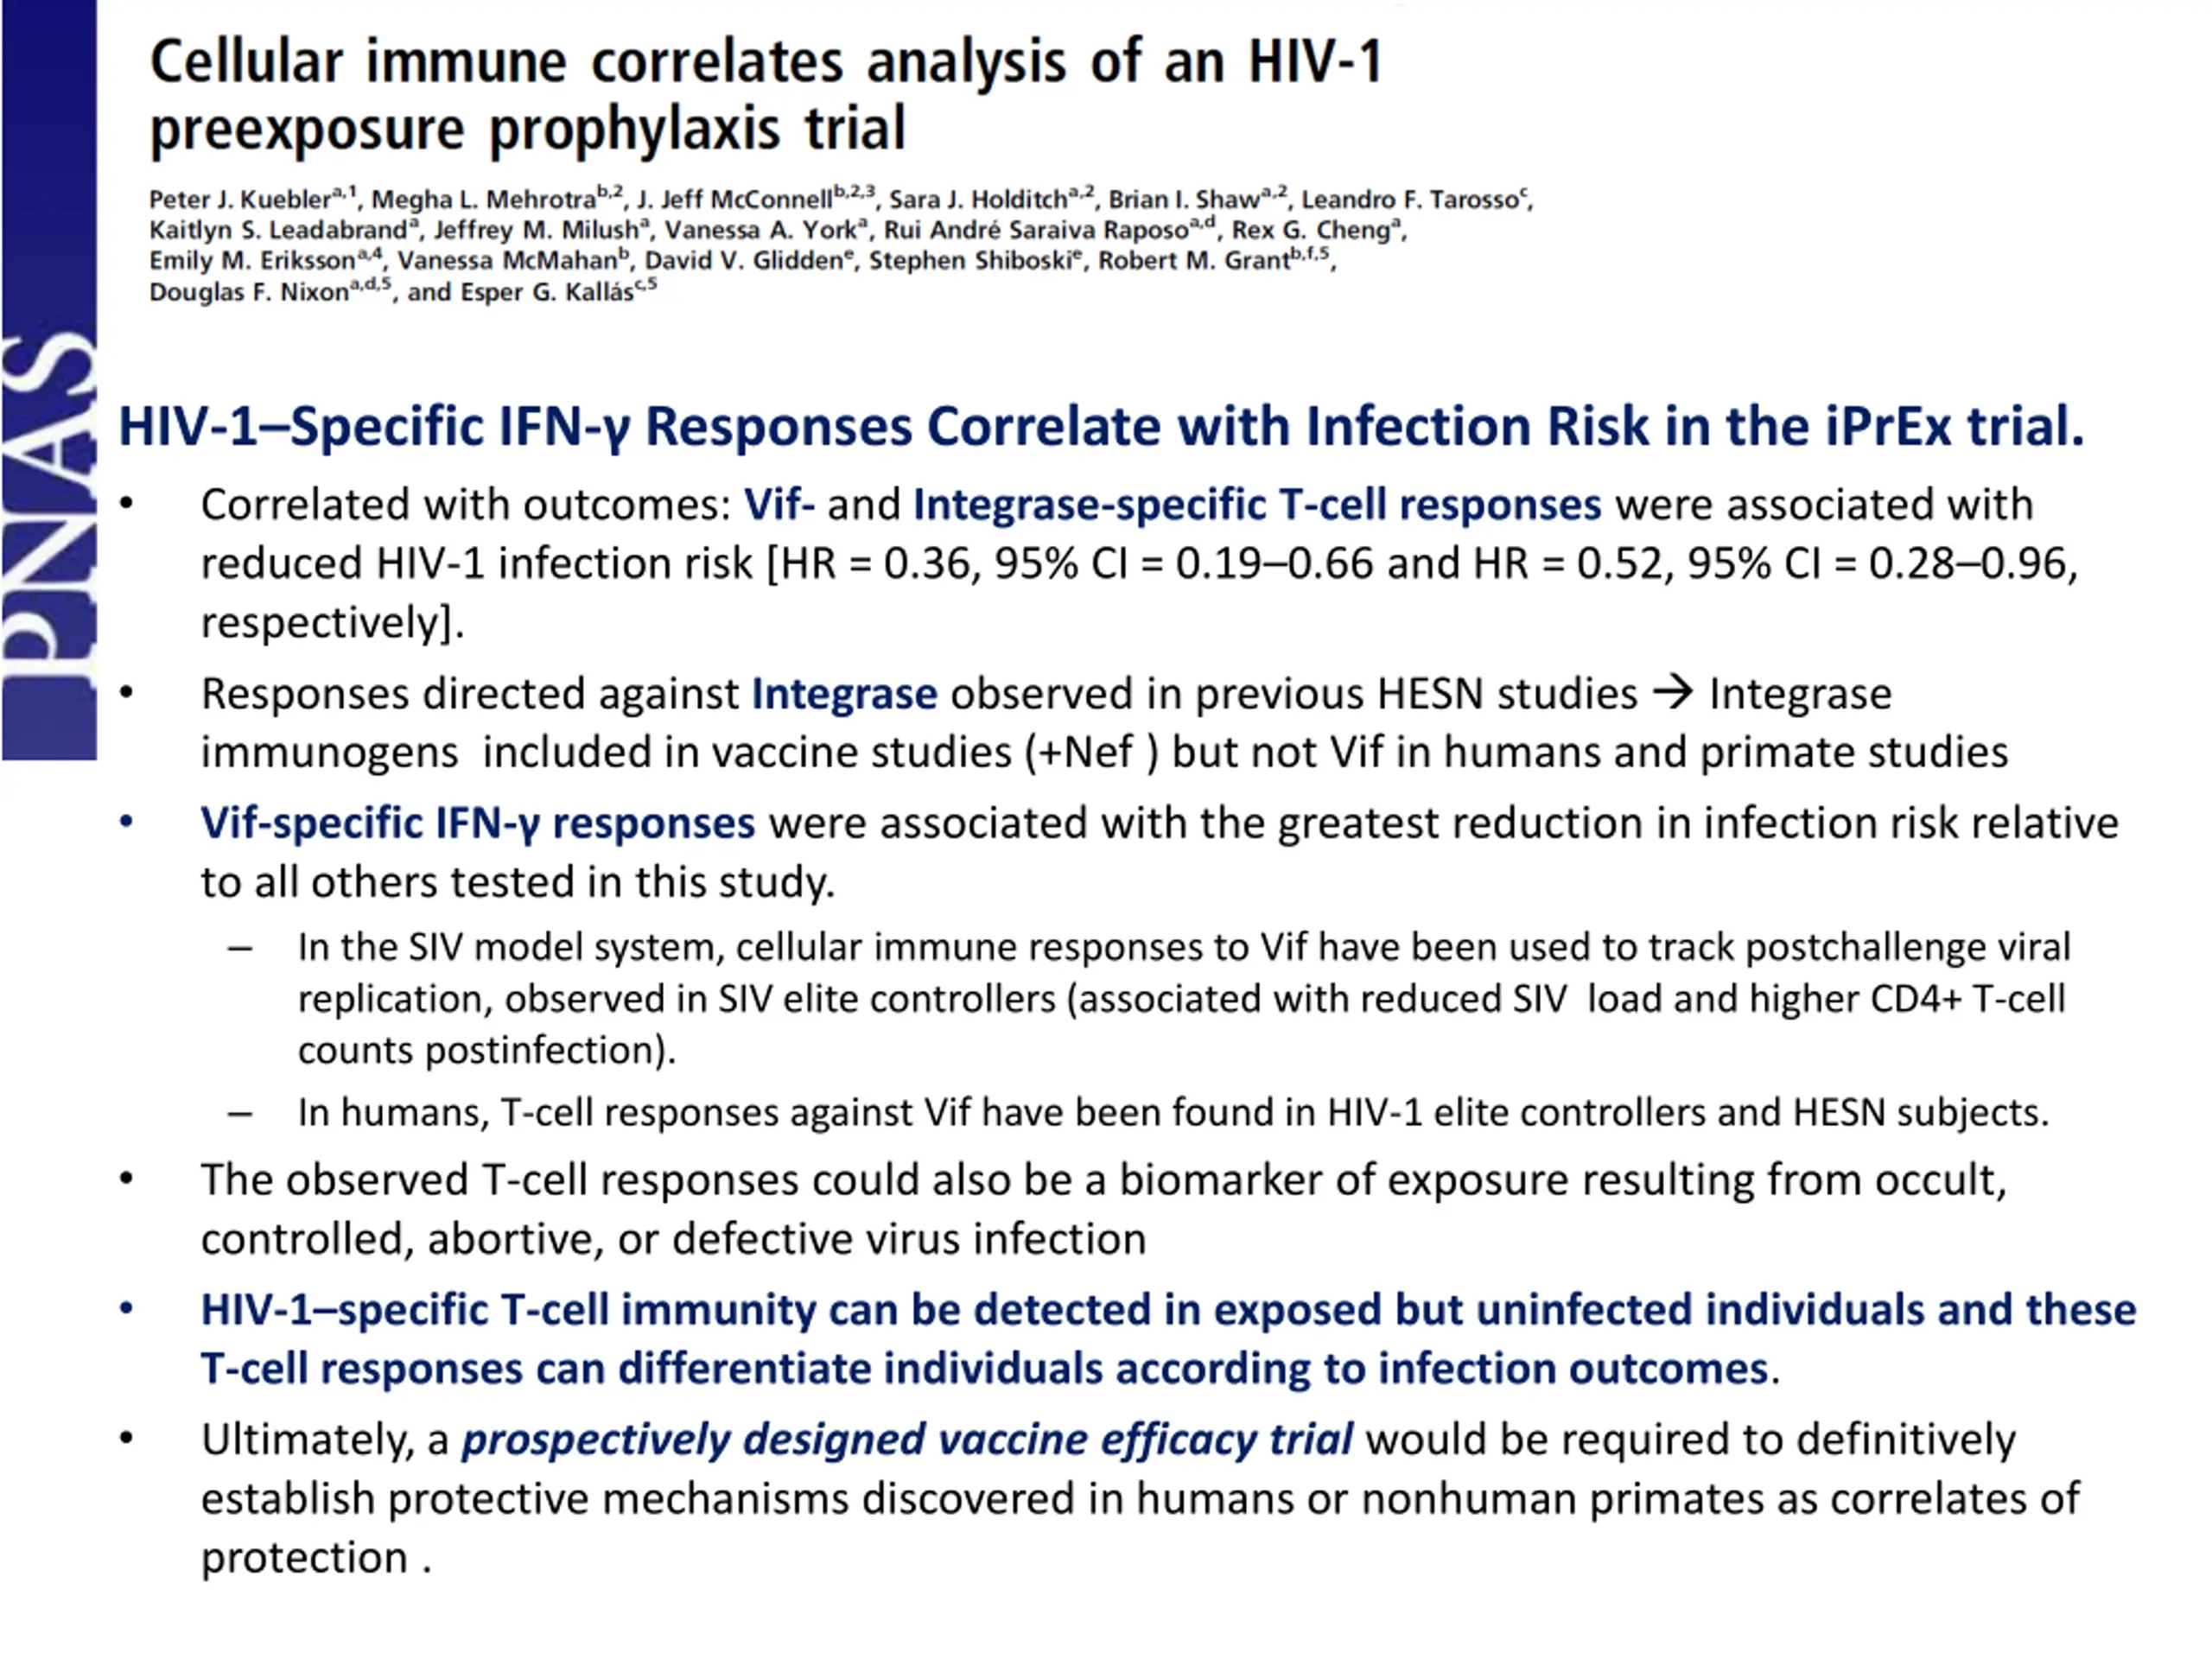2212x1659 pixels.
Task: Select author name Peter J. Kuebler
Action: [x=240, y=199]
